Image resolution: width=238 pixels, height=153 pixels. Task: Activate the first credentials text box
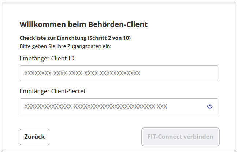[x=119, y=73]
